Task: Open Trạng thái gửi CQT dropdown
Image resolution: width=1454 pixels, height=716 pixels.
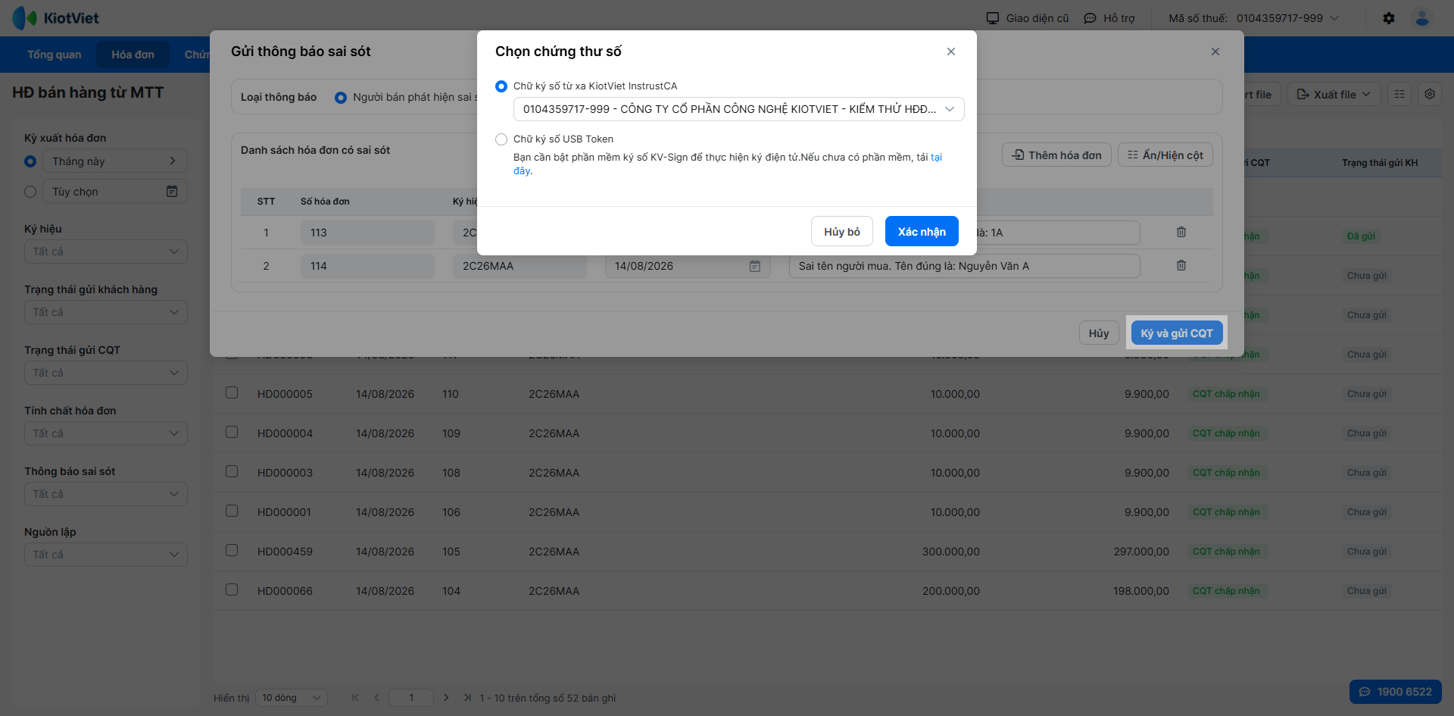Action: point(106,373)
